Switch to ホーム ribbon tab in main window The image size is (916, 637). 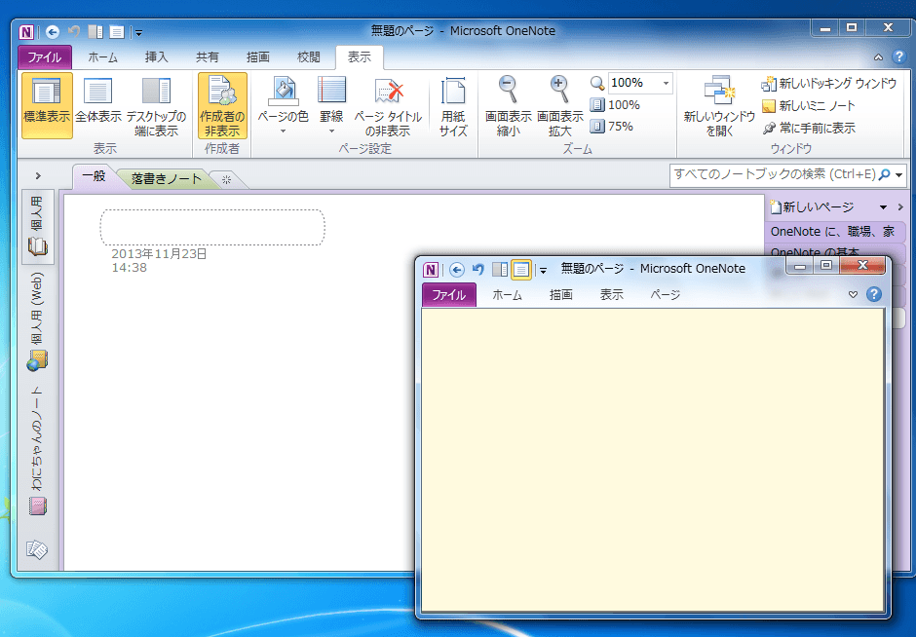coord(103,57)
